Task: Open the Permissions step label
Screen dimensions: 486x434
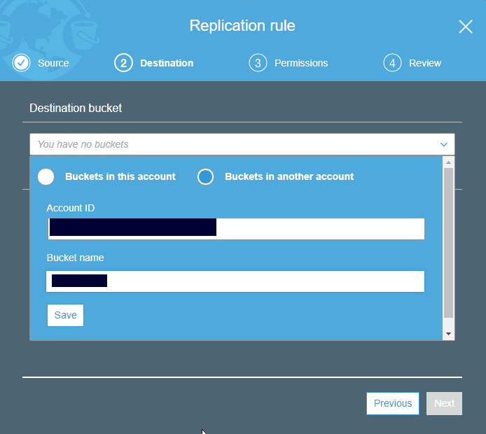Action: [x=301, y=63]
